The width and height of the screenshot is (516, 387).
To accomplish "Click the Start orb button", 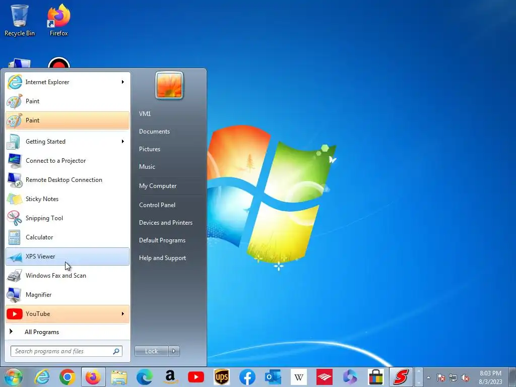I will click(13, 377).
